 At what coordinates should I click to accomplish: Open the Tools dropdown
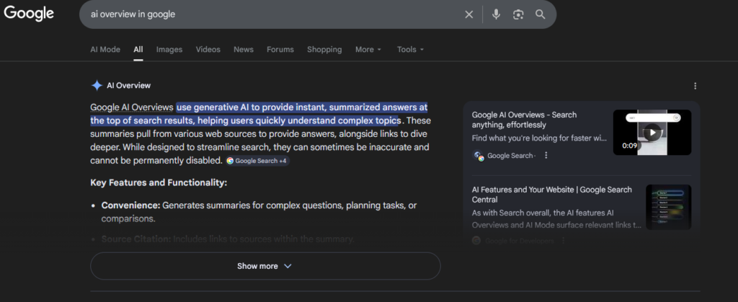[x=410, y=50]
